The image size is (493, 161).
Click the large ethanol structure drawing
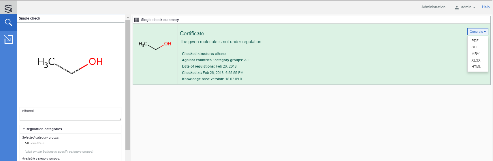70,66
